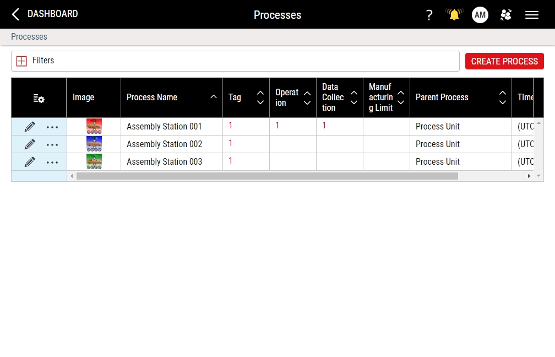555x357 pixels.
Task: Click the Tag value 1 for Assembly Station 001
Action: point(231,126)
